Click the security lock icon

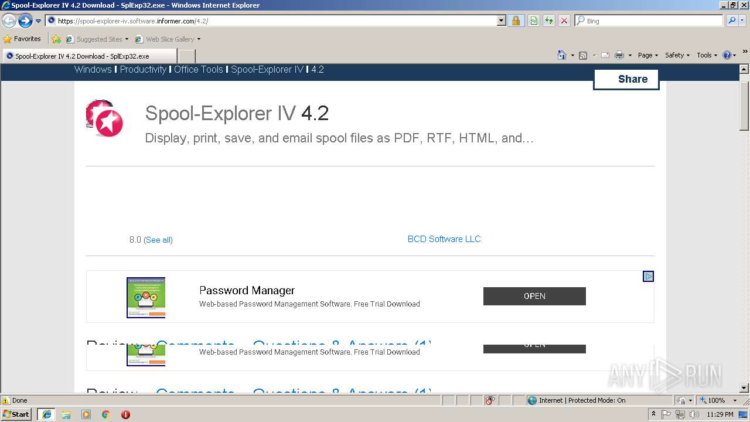(x=516, y=21)
